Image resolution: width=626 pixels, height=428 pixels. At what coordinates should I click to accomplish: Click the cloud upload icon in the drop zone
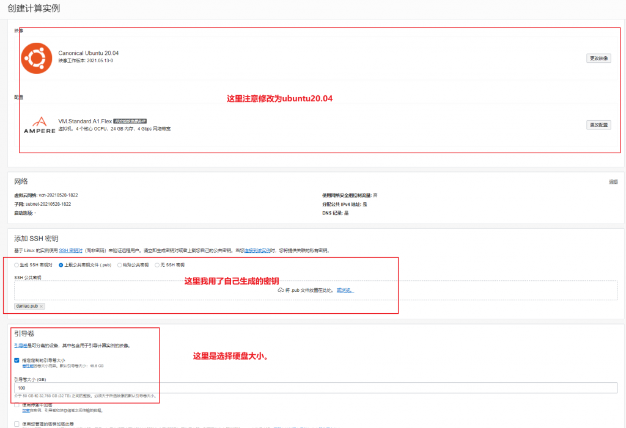coord(281,290)
